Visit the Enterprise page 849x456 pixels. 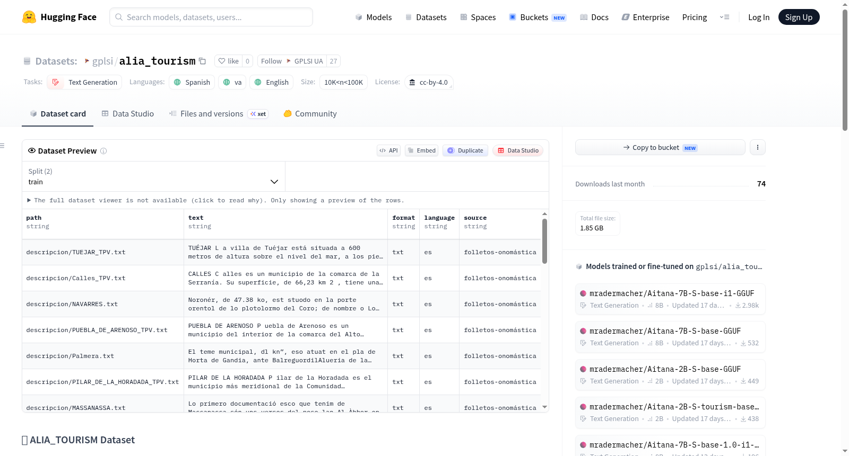pyautogui.click(x=645, y=17)
